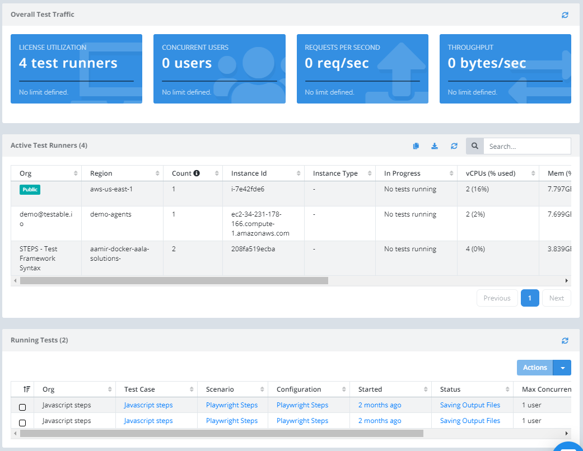Open Saving Output Files status in first row
The width and height of the screenshot is (583, 451).
[470, 405]
